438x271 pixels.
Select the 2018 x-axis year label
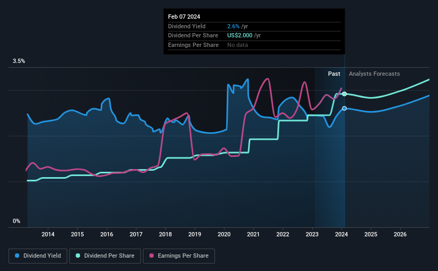(165, 234)
